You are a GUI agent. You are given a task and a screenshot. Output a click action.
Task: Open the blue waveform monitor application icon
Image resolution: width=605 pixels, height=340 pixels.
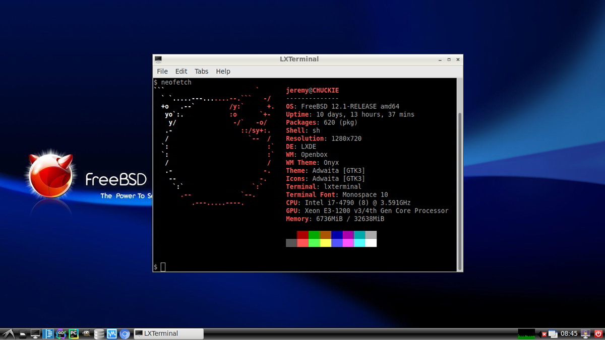[112, 333]
